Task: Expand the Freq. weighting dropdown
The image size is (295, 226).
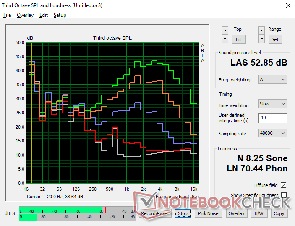Action: pyautogui.click(x=272, y=79)
